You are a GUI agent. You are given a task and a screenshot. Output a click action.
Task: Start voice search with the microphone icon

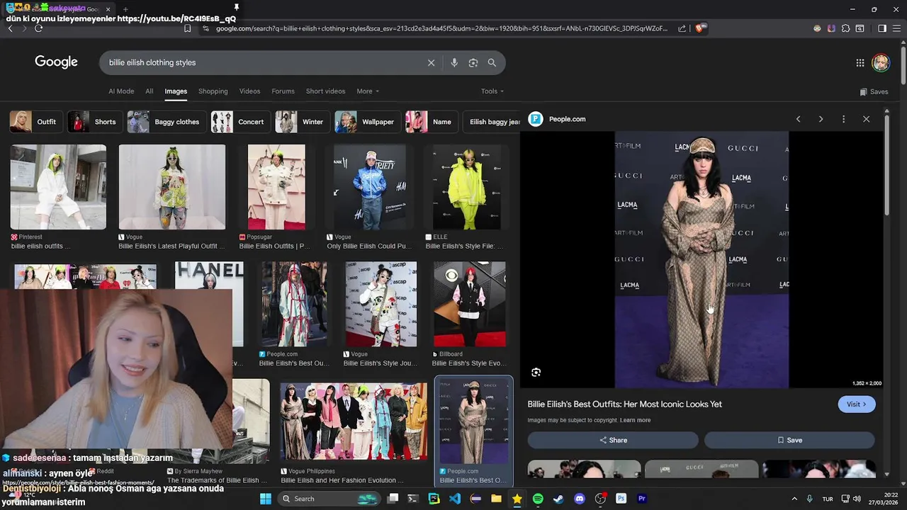pyautogui.click(x=454, y=62)
